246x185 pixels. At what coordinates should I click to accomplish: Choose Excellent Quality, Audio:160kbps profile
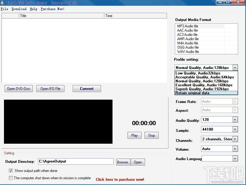point(206,85)
